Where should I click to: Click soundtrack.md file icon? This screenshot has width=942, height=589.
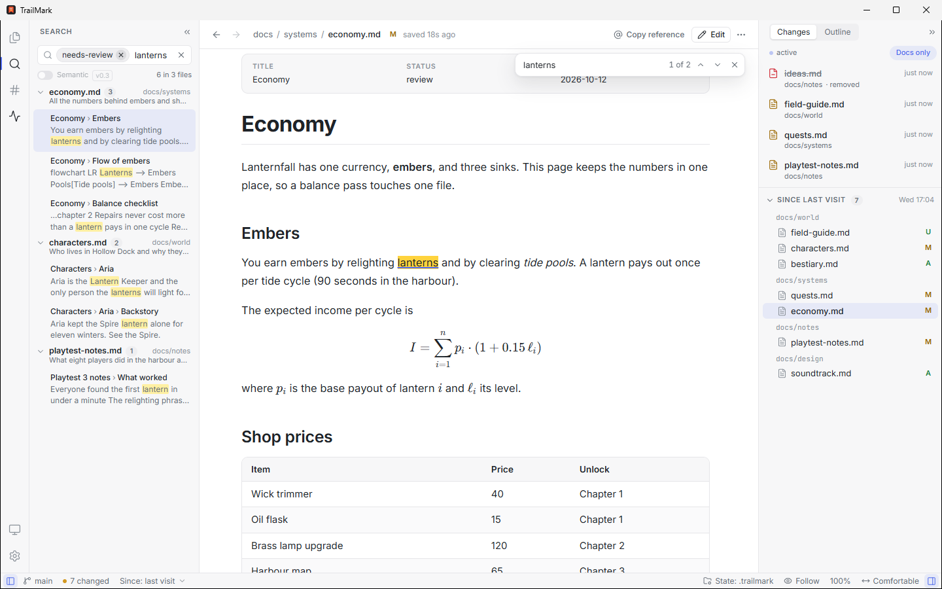tap(782, 374)
